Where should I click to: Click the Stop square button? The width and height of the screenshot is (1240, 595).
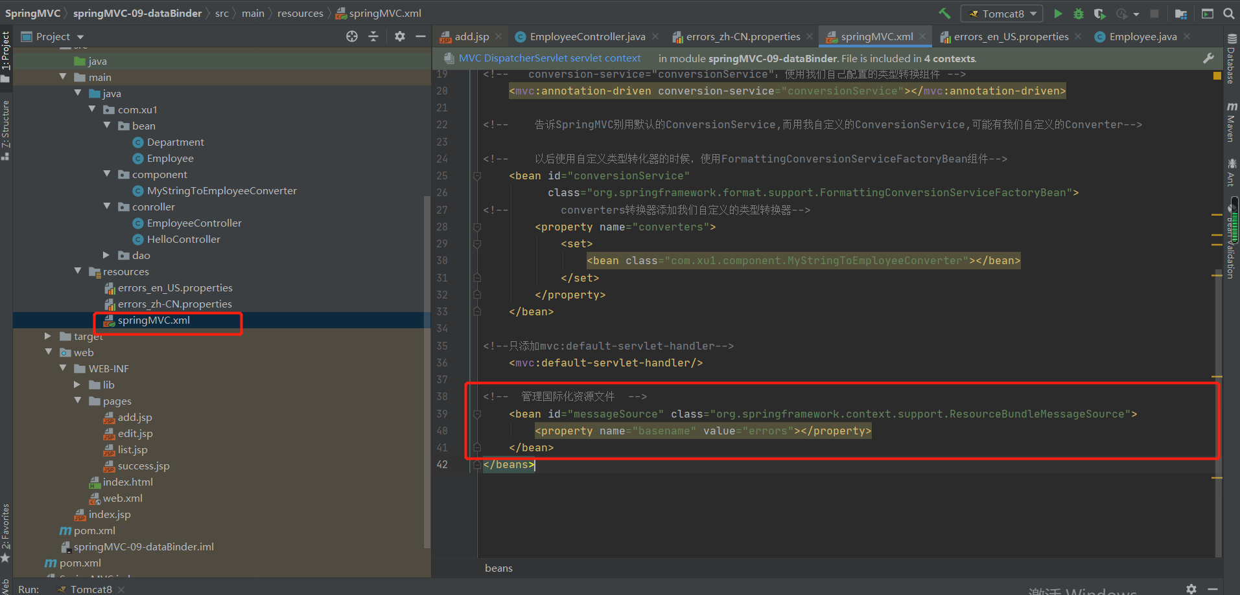[1154, 14]
